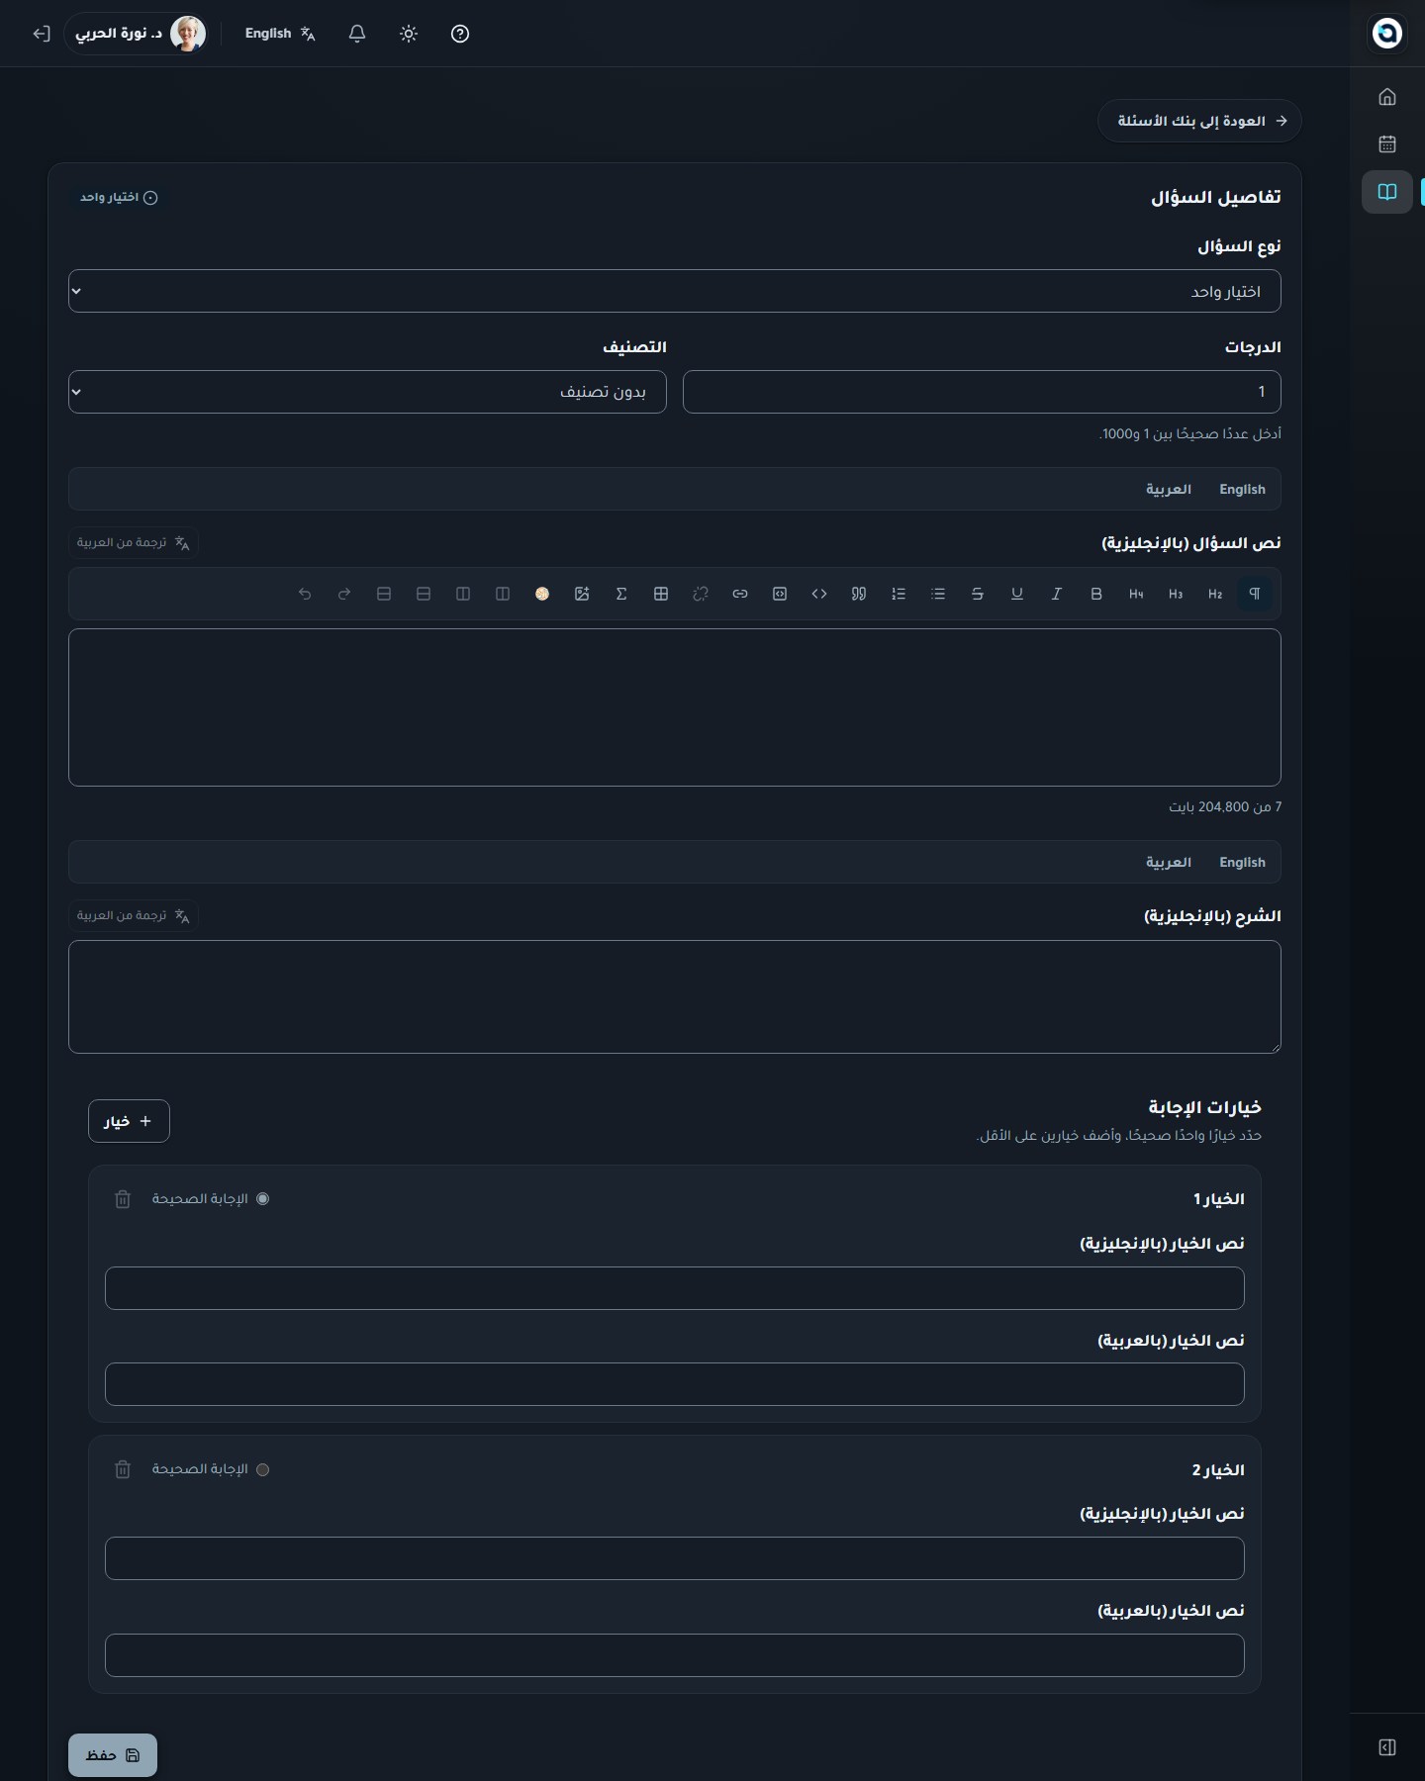
Task: Insert an image from the editor toolbar
Action: 582,594
